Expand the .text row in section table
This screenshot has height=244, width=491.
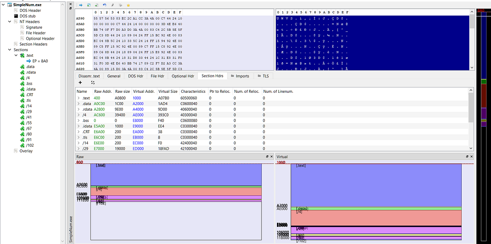click(78, 98)
